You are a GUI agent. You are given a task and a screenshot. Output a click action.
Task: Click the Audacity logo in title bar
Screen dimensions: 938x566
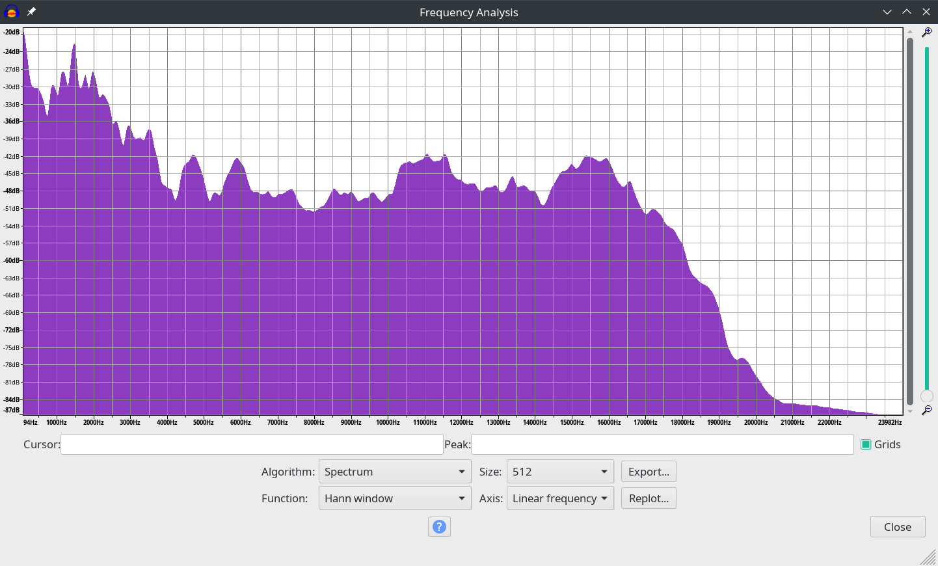12,12
